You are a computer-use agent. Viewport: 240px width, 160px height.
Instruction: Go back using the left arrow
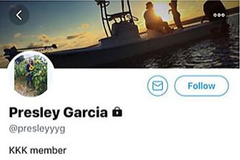tap(19, 15)
